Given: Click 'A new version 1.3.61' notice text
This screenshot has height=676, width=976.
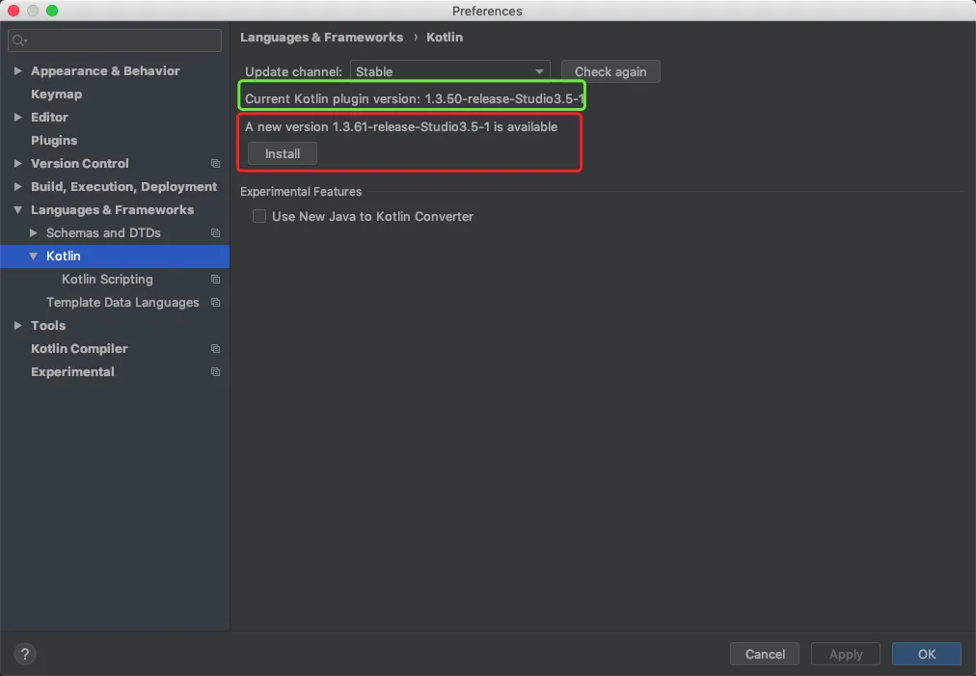Looking at the screenshot, I should [401, 126].
